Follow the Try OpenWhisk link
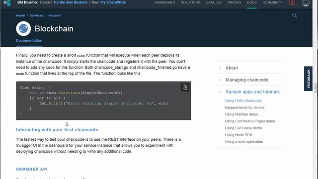This screenshot has height=179, width=318. [x=113, y=2]
